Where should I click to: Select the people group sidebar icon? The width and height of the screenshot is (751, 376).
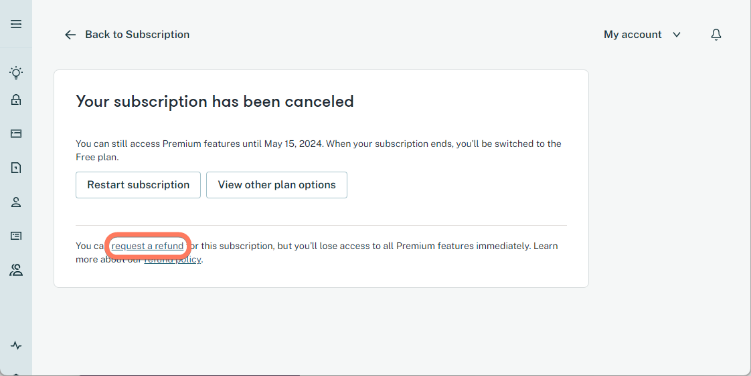tap(16, 270)
